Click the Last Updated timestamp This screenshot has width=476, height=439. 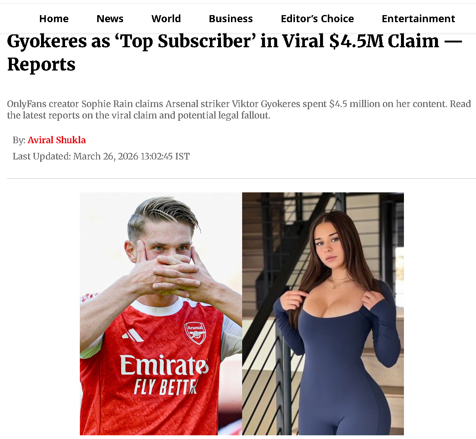pyautogui.click(x=101, y=156)
